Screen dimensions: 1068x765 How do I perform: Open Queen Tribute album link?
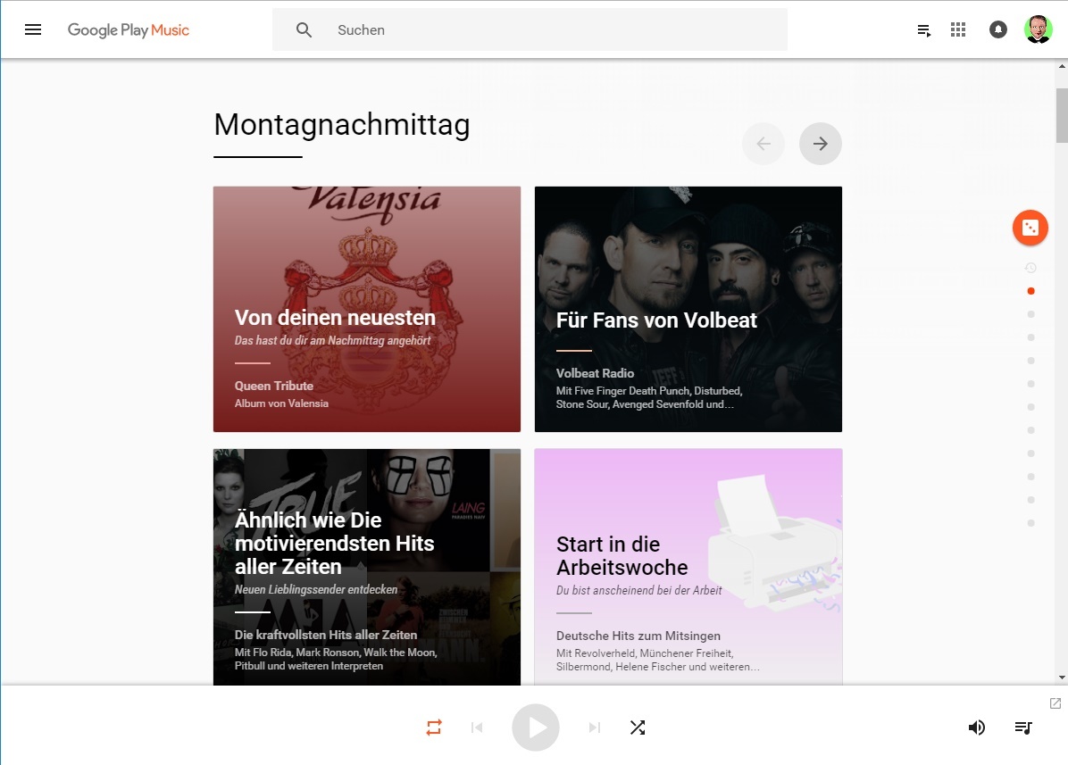tap(274, 386)
